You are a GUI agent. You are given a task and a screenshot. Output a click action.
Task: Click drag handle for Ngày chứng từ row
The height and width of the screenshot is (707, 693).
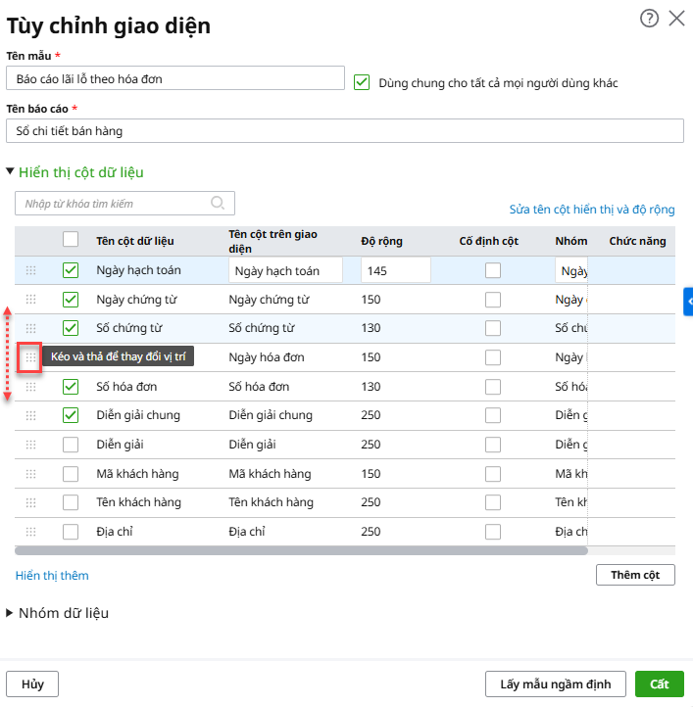click(30, 300)
